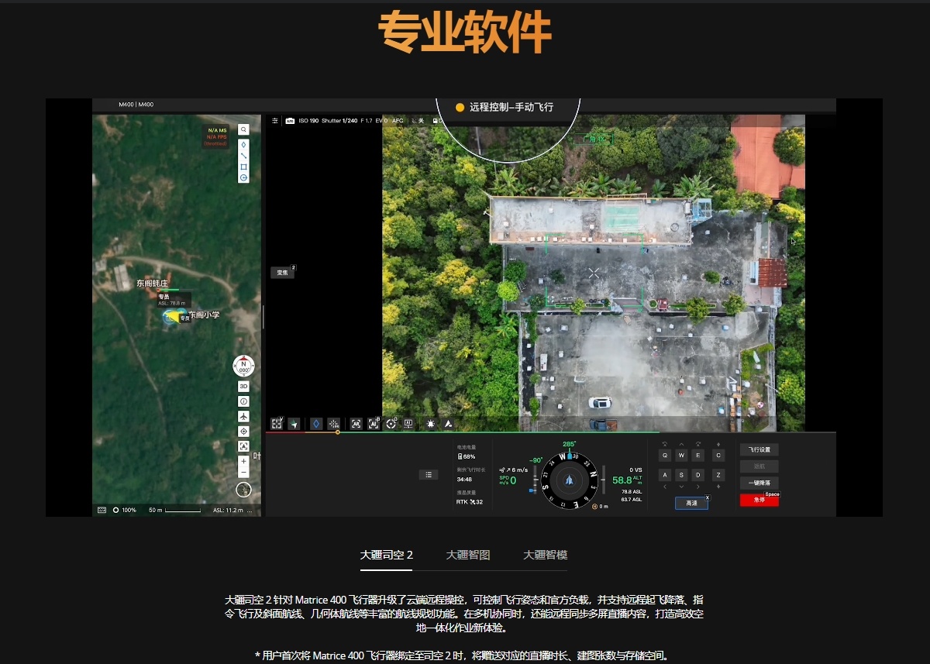This screenshot has height=664, width=930.
Task: Click the battery 68% indicator
Action: 466,456
